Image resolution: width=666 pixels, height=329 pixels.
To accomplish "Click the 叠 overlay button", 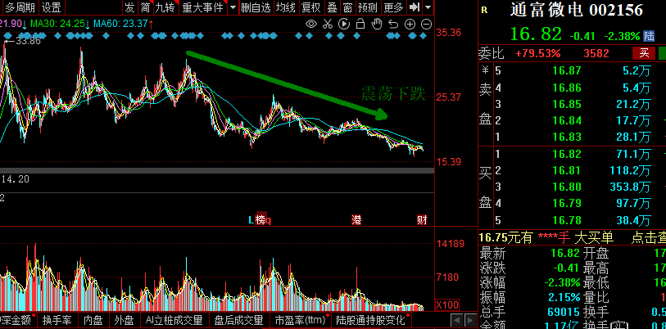I will 332,7.
